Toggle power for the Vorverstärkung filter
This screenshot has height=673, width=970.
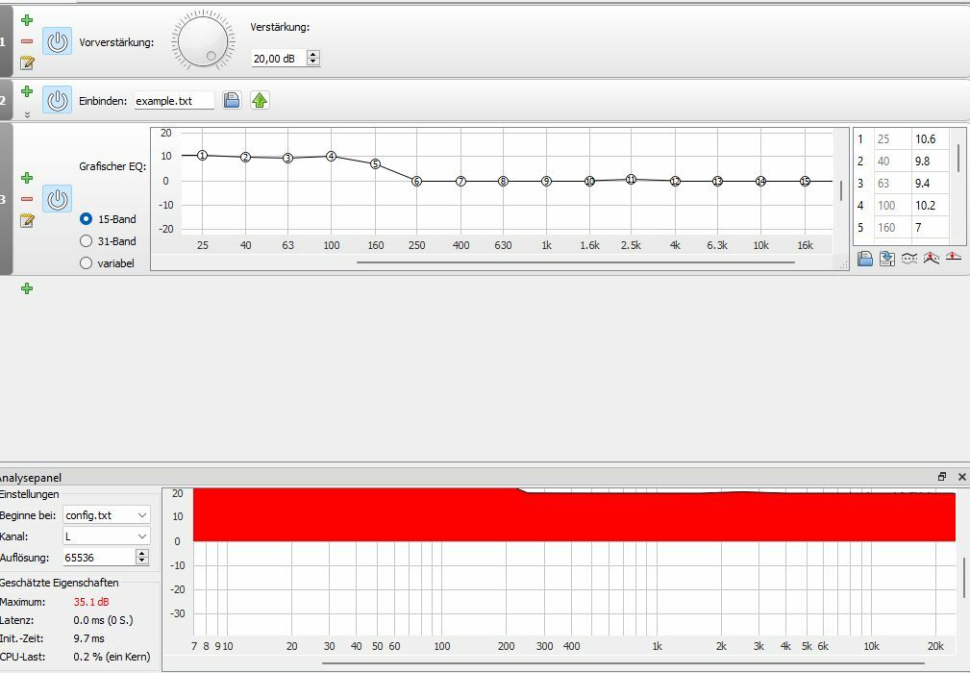point(57,41)
